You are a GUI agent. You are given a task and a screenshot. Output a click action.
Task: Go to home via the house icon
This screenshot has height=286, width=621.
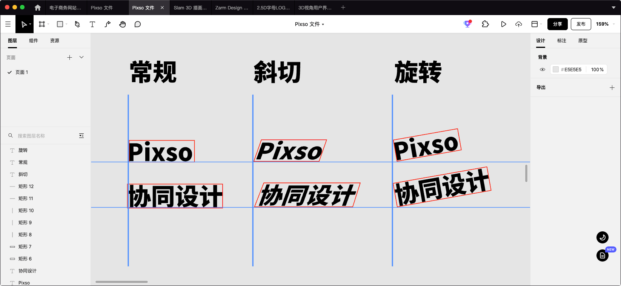pos(38,8)
